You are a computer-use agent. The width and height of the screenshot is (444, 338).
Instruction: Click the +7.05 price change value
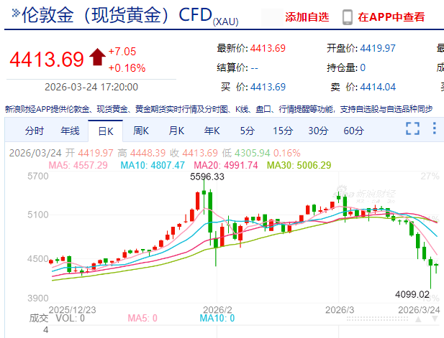pyautogui.click(x=122, y=52)
